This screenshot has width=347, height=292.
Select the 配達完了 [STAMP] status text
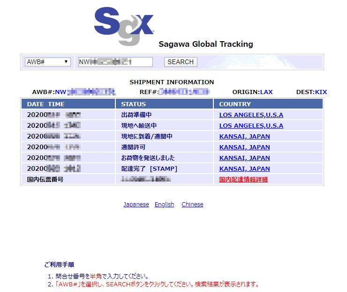pyautogui.click(x=149, y=168)
